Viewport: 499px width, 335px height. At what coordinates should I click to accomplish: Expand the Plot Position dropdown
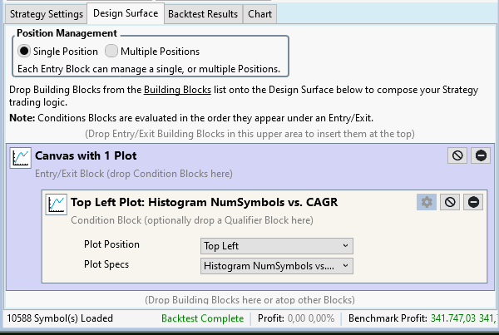coord(276,245)
